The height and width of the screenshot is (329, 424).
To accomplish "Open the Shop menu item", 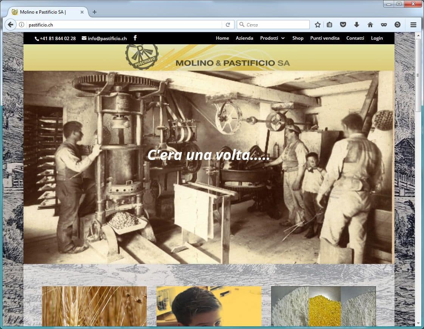I will (x=298, y=38).
